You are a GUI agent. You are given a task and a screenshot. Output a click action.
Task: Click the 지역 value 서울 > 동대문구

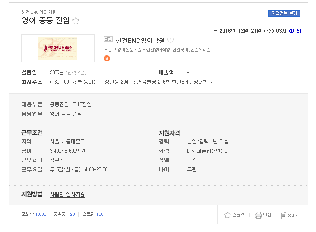67,142
